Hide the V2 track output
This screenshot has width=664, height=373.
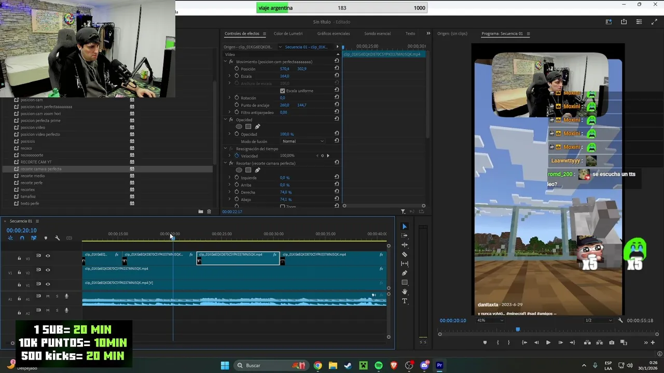[48, 270]
